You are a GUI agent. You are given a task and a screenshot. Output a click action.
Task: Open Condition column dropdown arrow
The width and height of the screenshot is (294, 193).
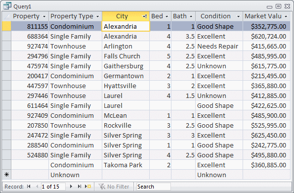click(238, 16)
